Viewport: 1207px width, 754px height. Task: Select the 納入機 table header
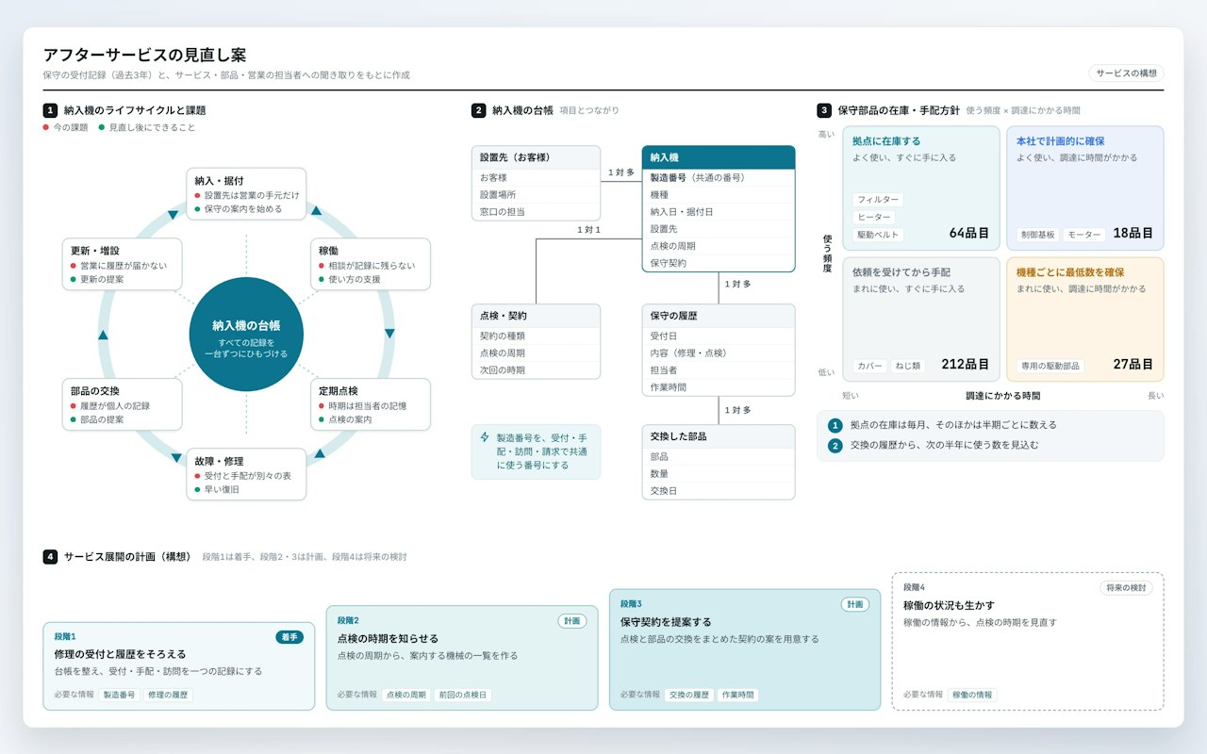[719, 157]
